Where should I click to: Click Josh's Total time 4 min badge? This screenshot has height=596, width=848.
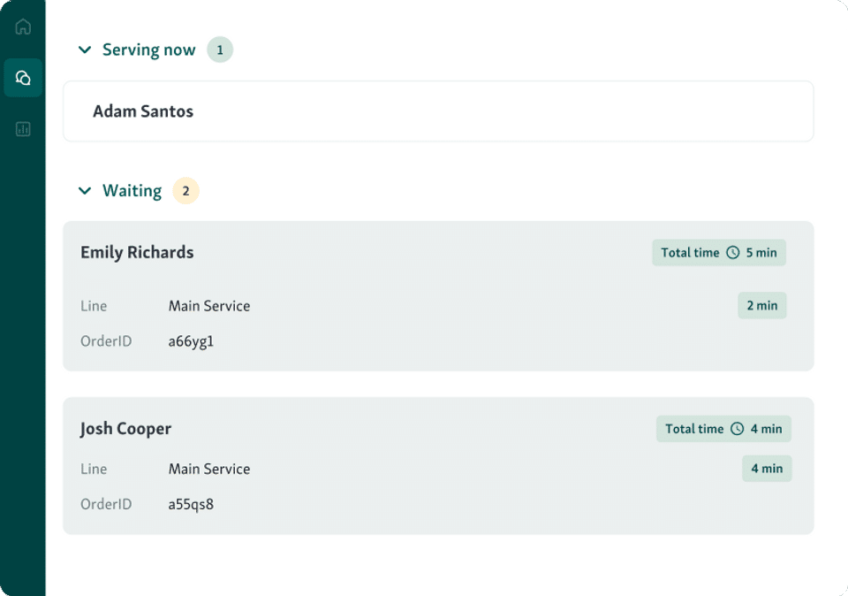point(723,429)
